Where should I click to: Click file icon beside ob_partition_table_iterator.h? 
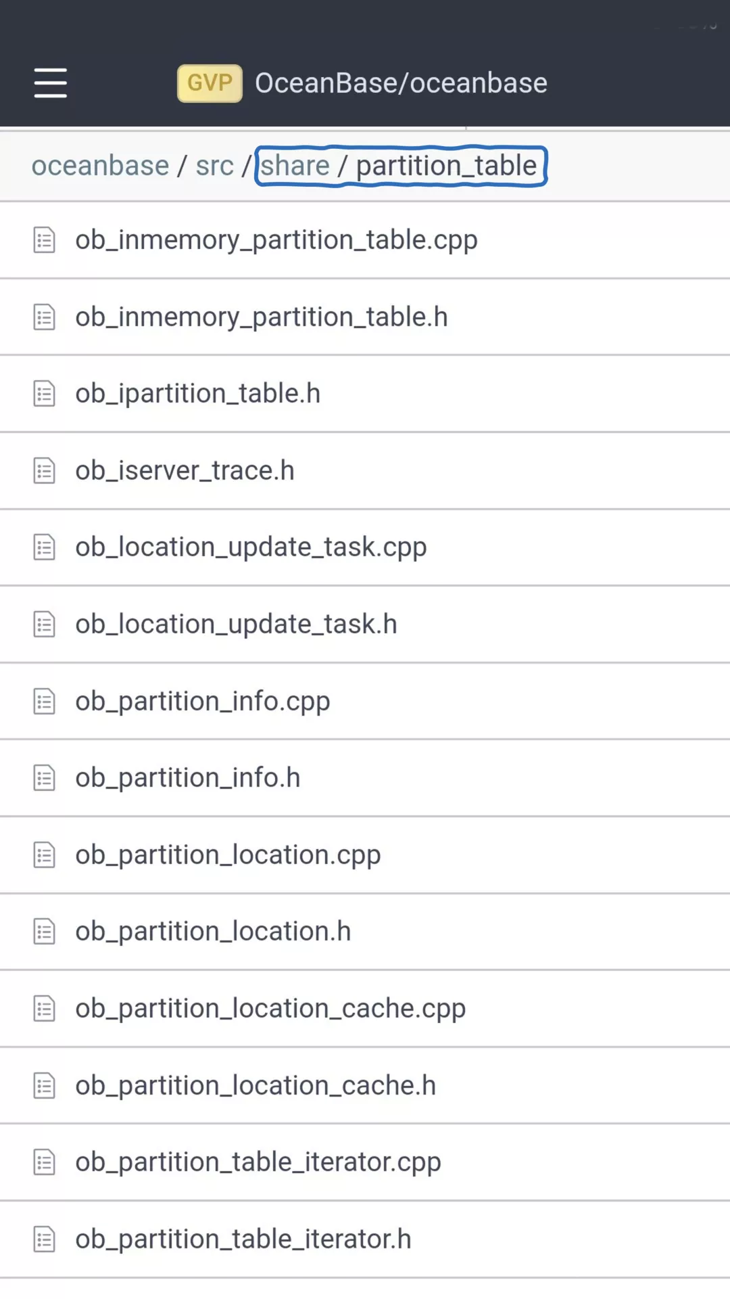(45, 1239)
